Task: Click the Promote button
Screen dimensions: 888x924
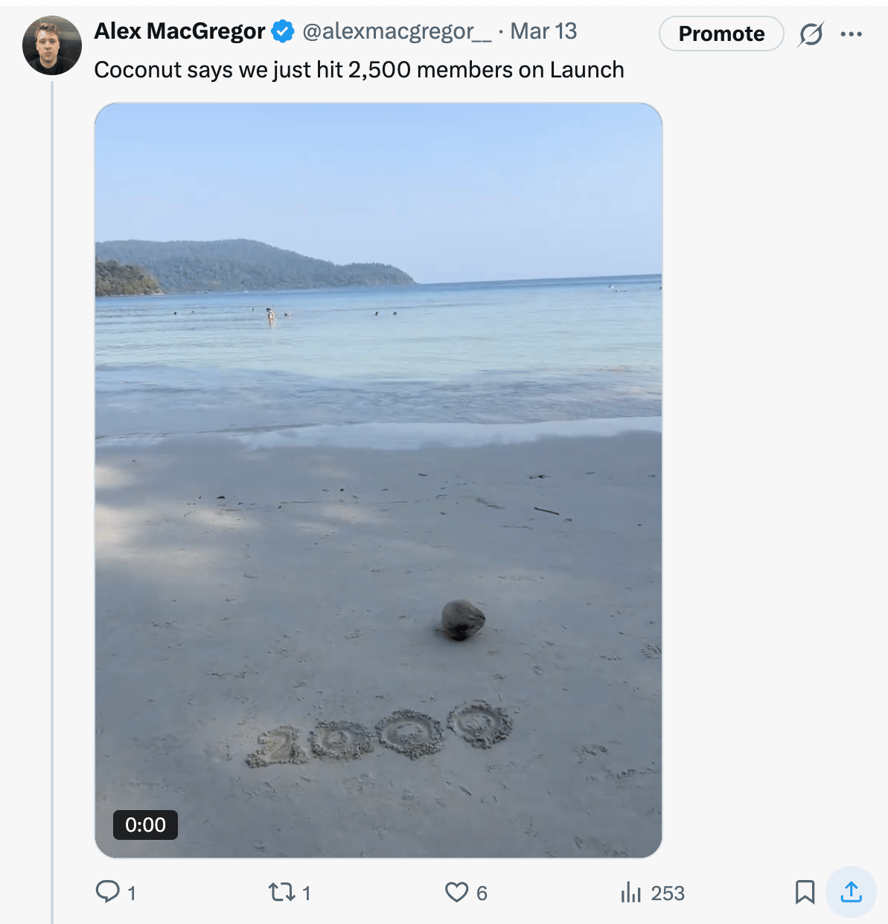Action: [721, 34]
